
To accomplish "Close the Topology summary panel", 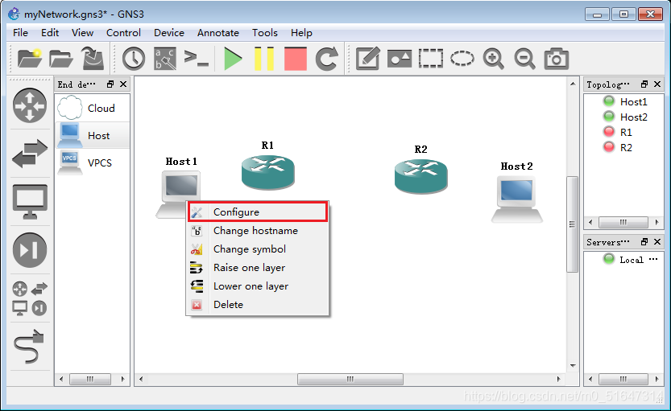I will pyautogui.click(x=657, y=84).
